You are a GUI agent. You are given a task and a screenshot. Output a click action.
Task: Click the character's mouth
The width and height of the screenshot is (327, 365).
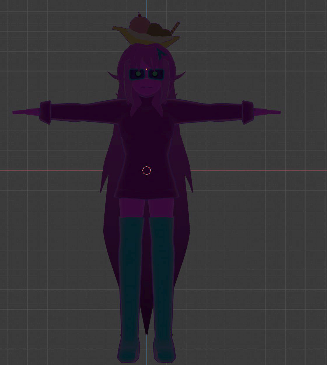[x=146, y=87]
